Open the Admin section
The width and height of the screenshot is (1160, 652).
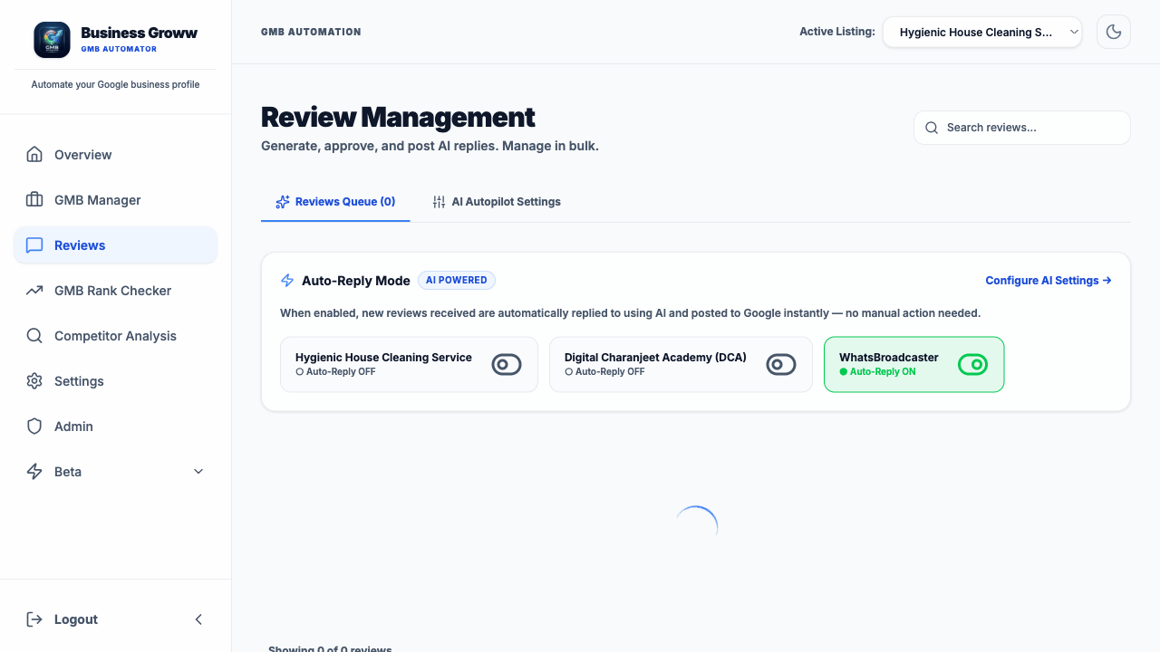(x=116, y=427)
